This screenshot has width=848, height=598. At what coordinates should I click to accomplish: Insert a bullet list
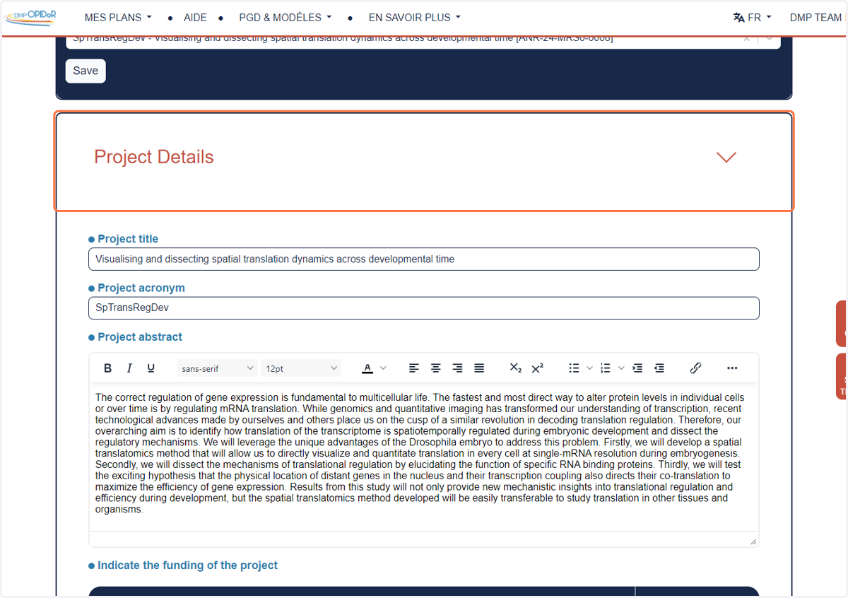[575, 368]
